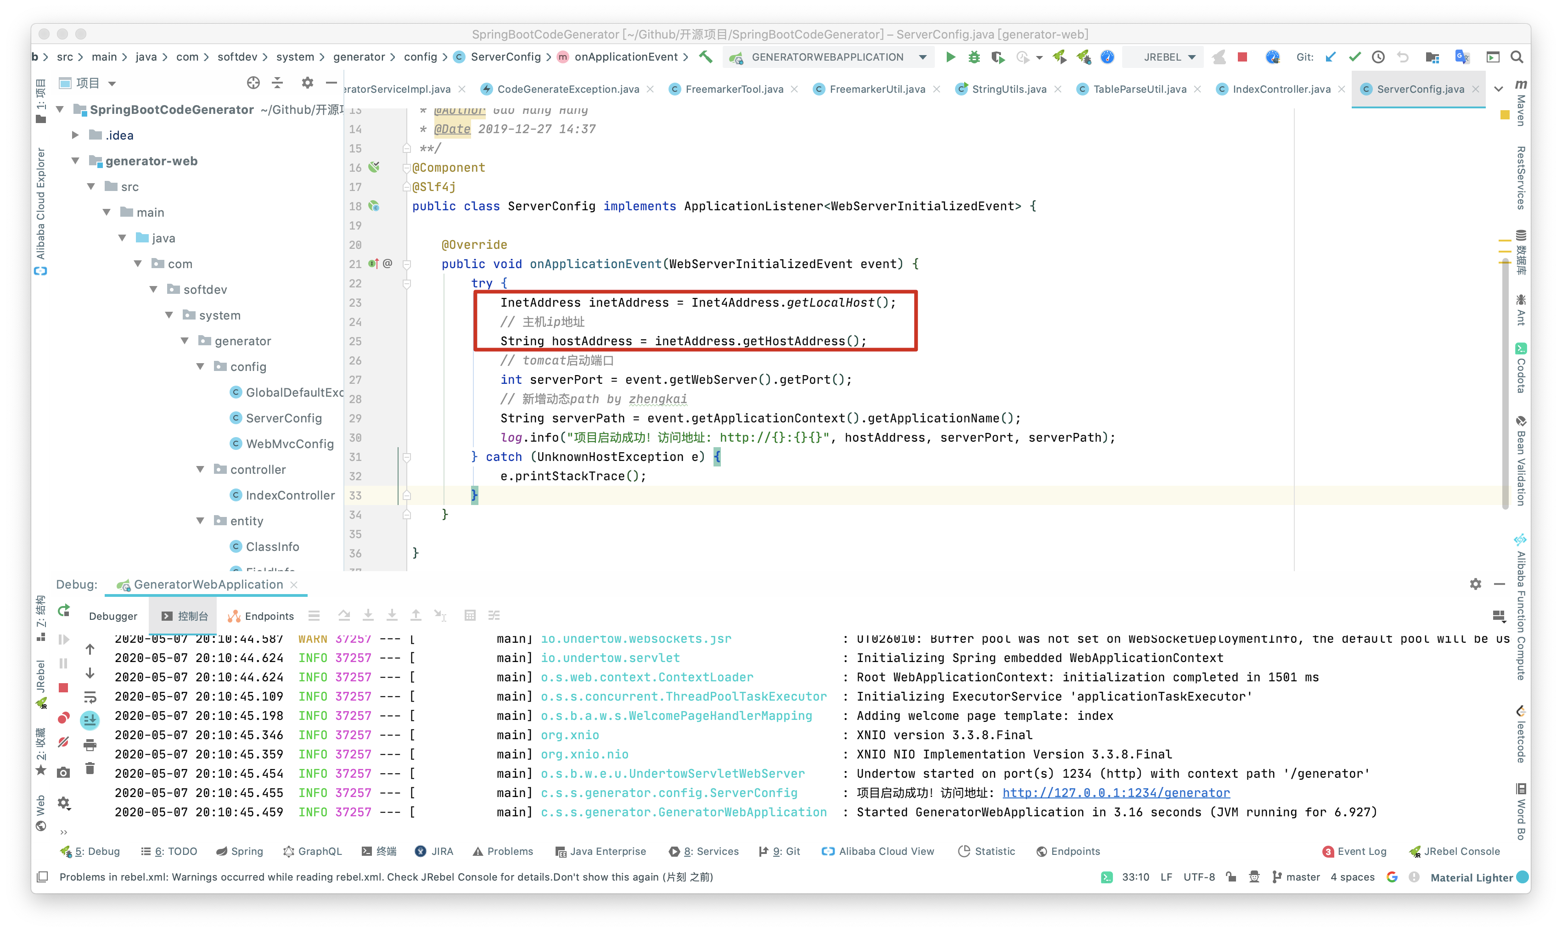Toggle Mute Breakpoints in Debug sidebar
The image size is (1562, 932).
63,742
